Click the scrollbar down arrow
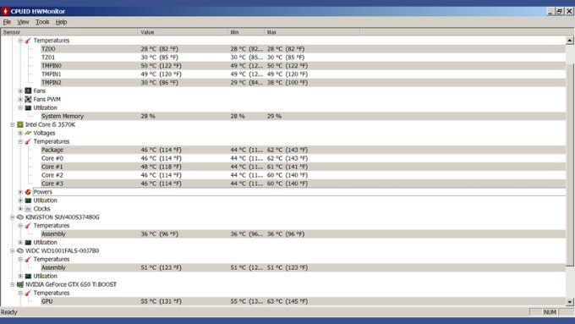The width and height of the screenshot is (575, 324). (x=569, y=302)
